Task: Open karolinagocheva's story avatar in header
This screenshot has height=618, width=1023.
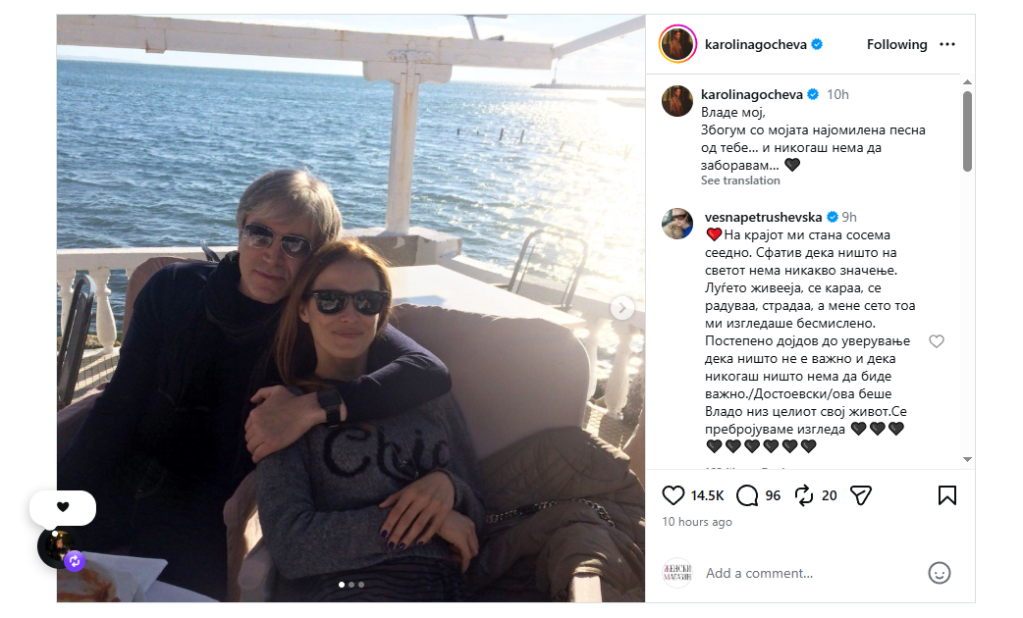Action: pos(677,44)
